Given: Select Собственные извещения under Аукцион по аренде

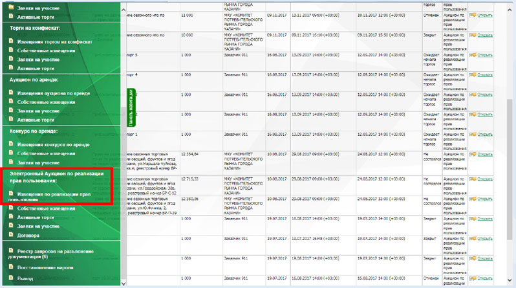Looking at the screenshot, I should pos(47,102).
